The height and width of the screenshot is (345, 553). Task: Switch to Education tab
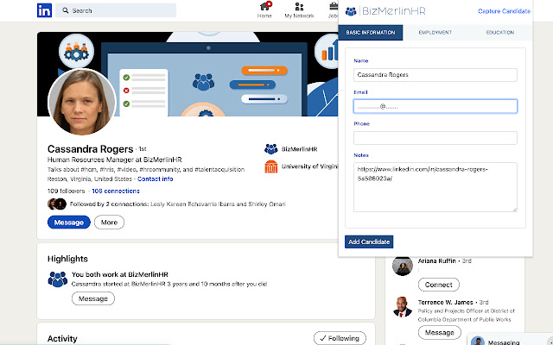499,33
